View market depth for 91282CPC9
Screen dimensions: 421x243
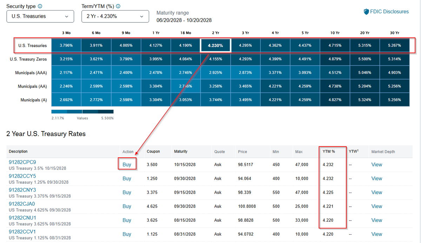point(377,164)
